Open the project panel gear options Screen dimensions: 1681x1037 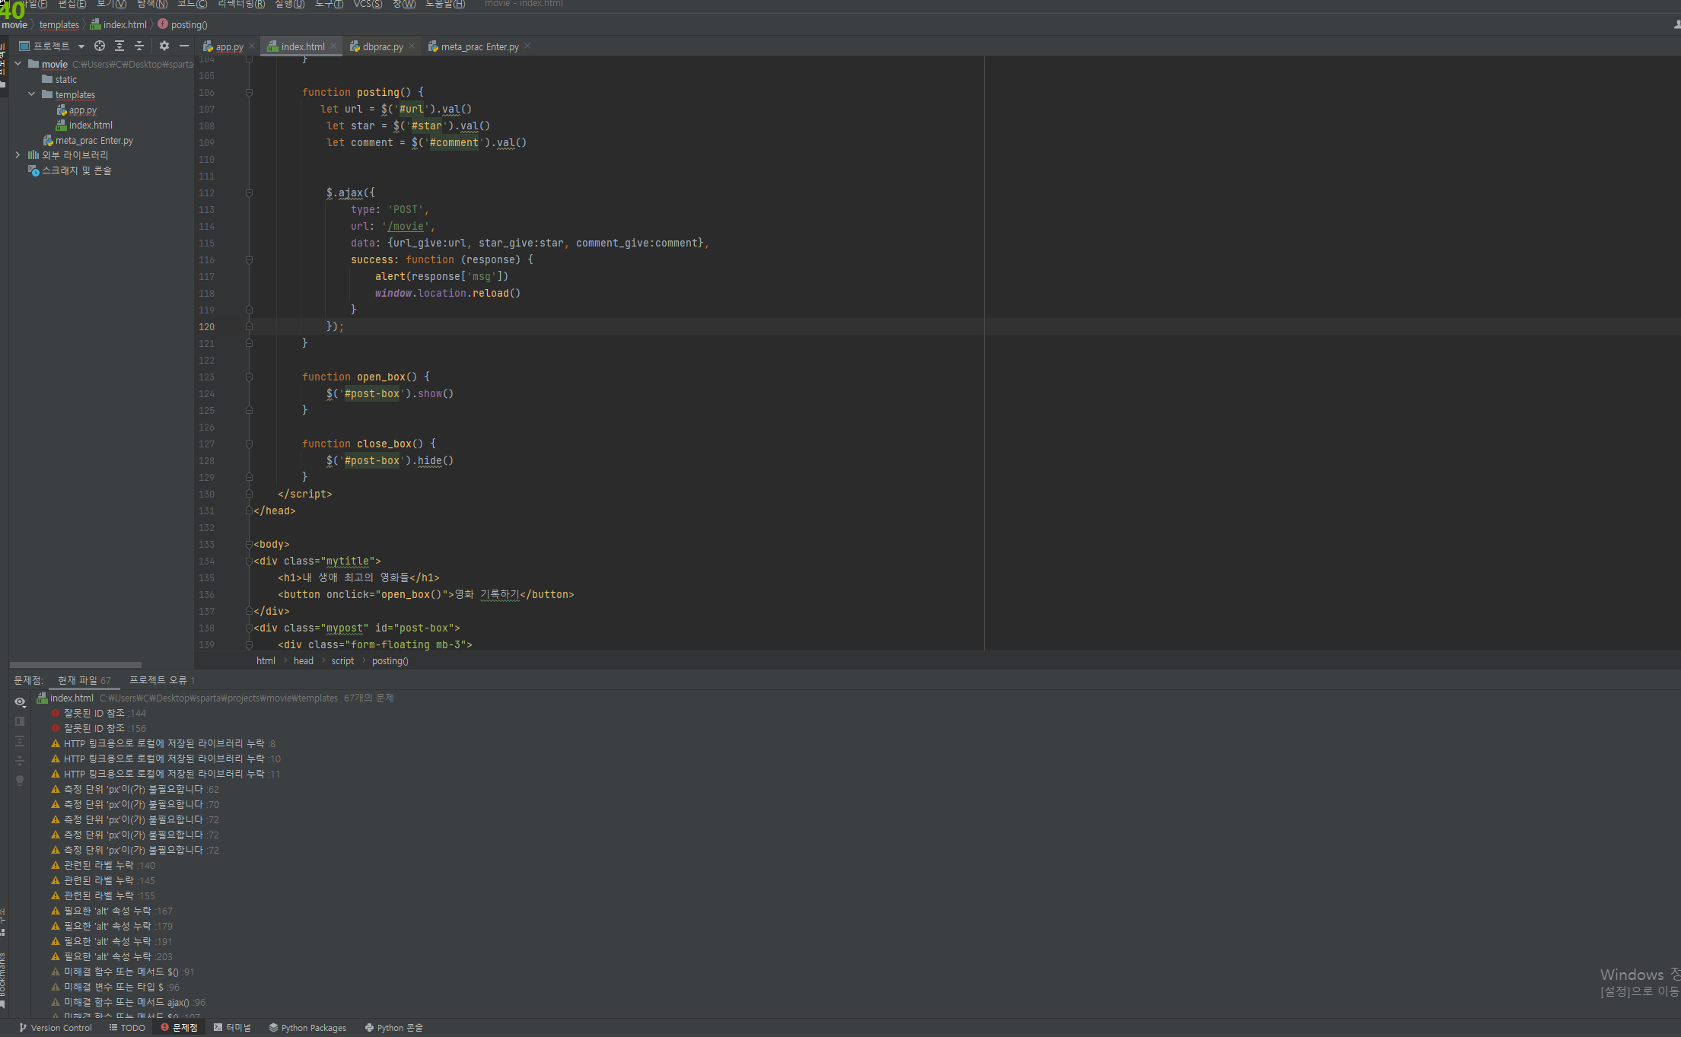[164, 46]
